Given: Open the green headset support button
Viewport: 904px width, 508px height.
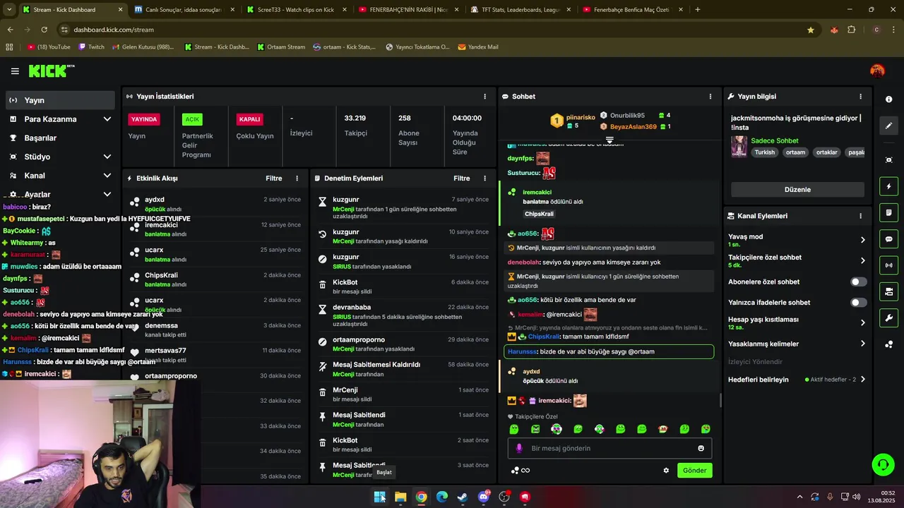Looking at the screenshot, I should click(882, 464).
